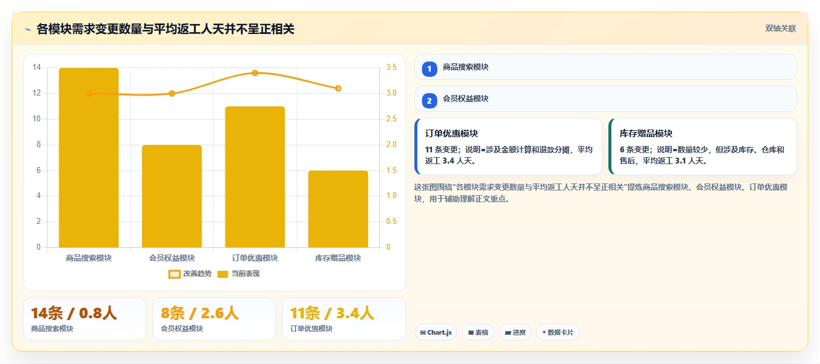Select list item 1 商品搜索模块

tap(605, 67)
